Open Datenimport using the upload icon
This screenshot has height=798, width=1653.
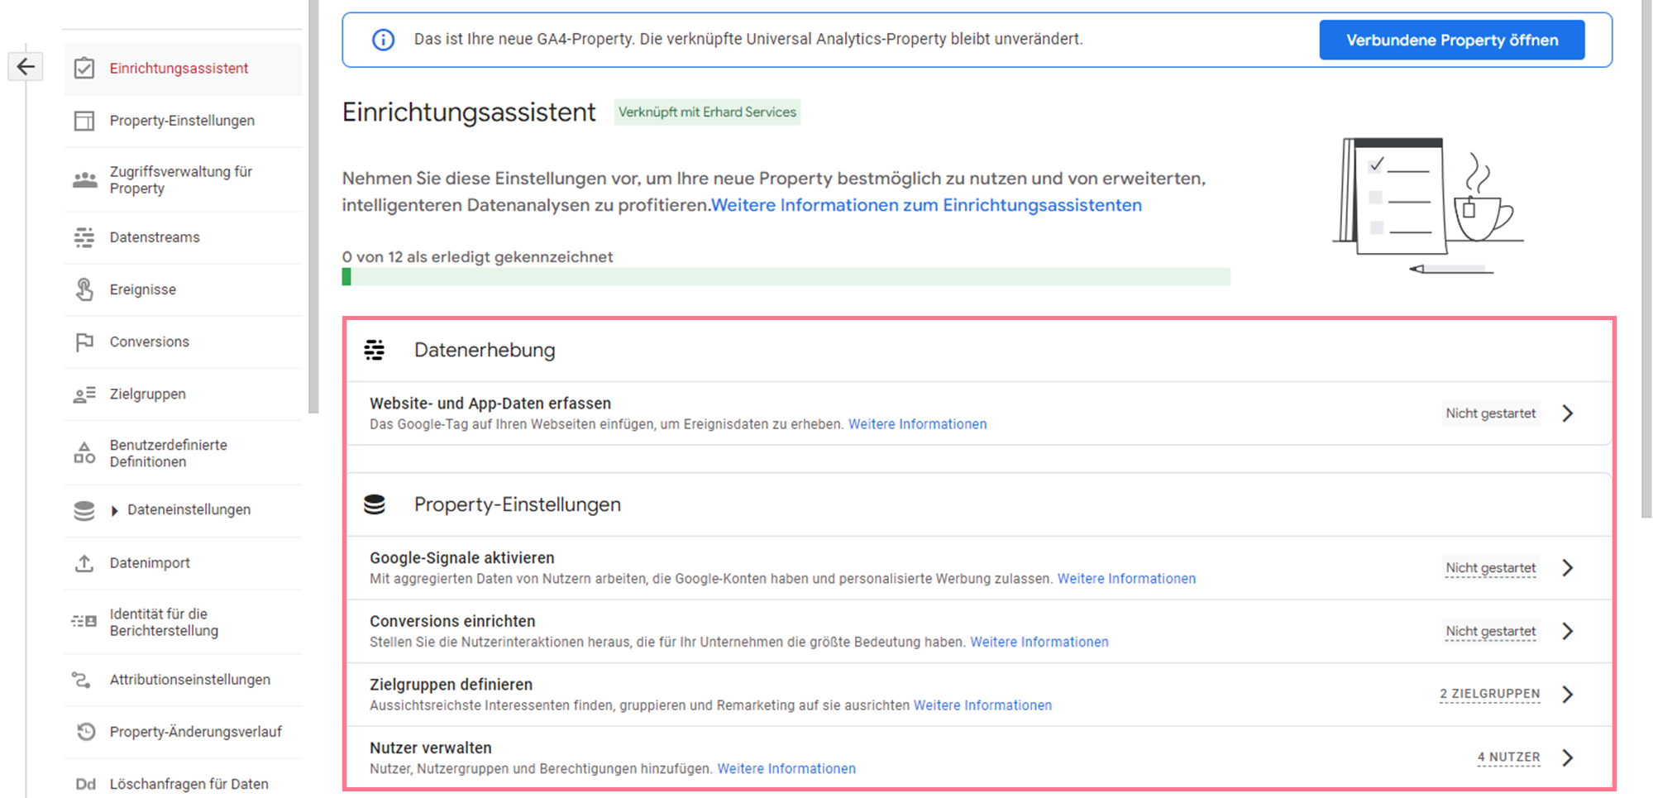[x=85, y=562]
